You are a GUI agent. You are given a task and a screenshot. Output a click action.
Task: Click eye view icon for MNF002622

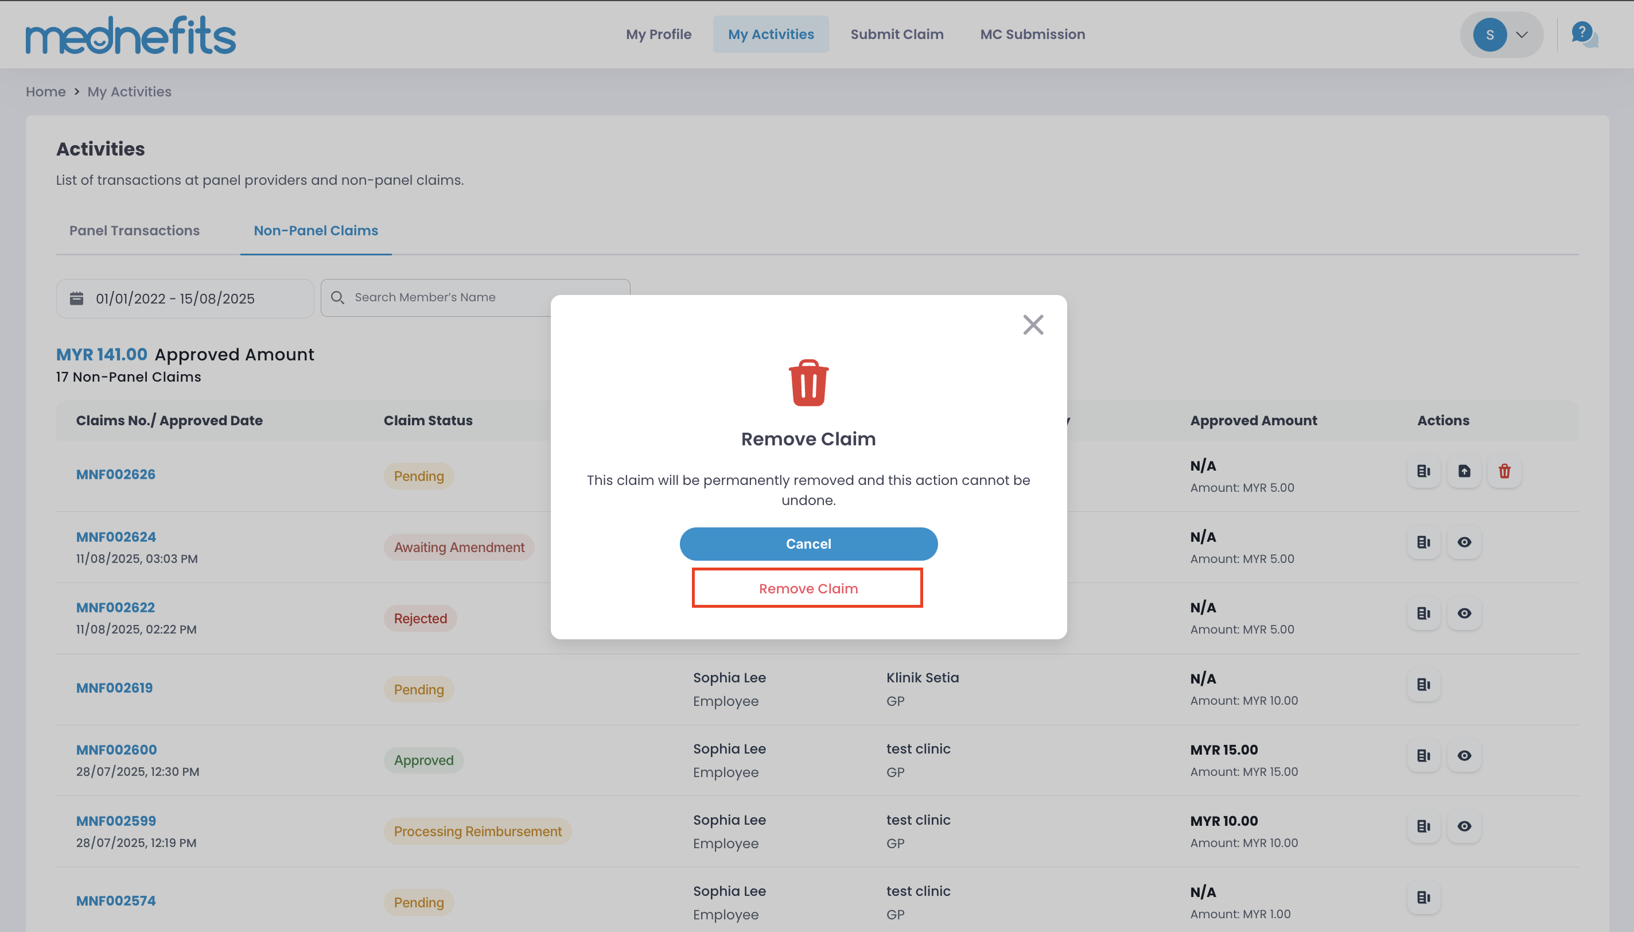coord(1464,613)
